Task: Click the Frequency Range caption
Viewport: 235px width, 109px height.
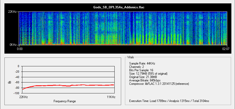Action: 64,101
